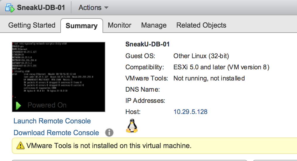Click the 'Guest OS:' label
Viewport: 297px width, 161px height.
pos(140,56)
